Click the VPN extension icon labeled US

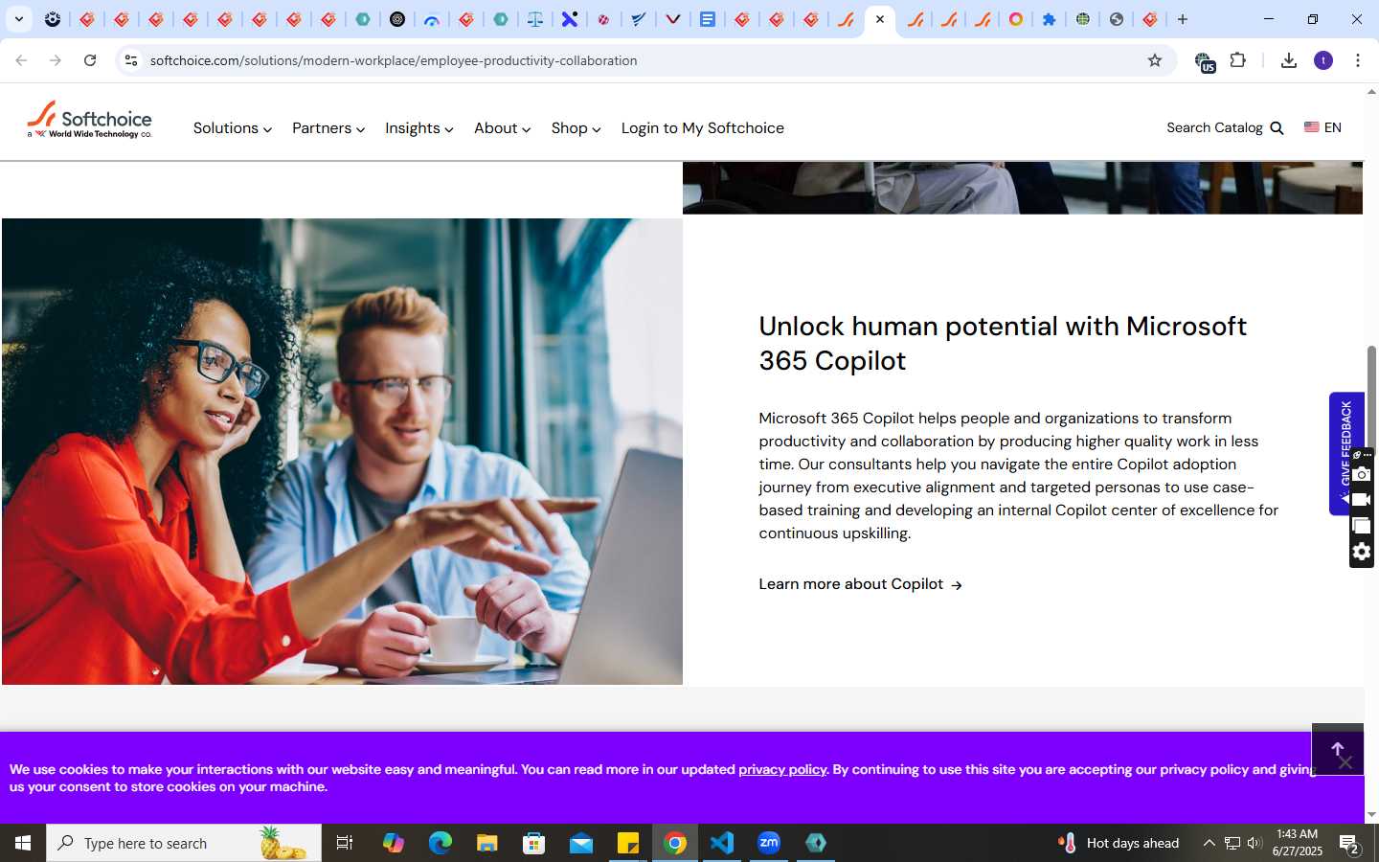(x=1205, y=62)
